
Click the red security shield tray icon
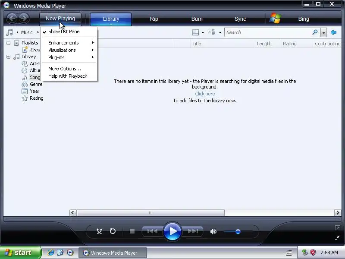click(x=313, y=253)
